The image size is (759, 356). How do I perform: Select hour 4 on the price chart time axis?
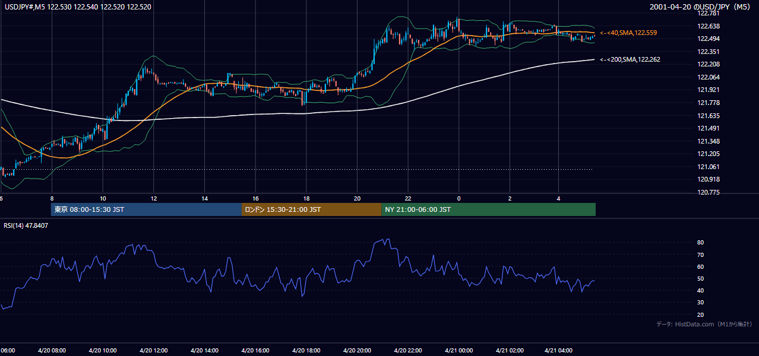pos(559,198)
